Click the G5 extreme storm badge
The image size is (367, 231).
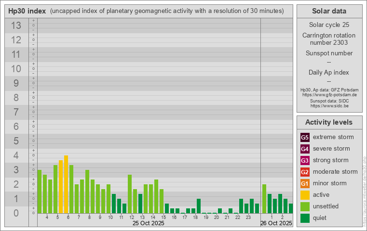[x=305, y=137]
